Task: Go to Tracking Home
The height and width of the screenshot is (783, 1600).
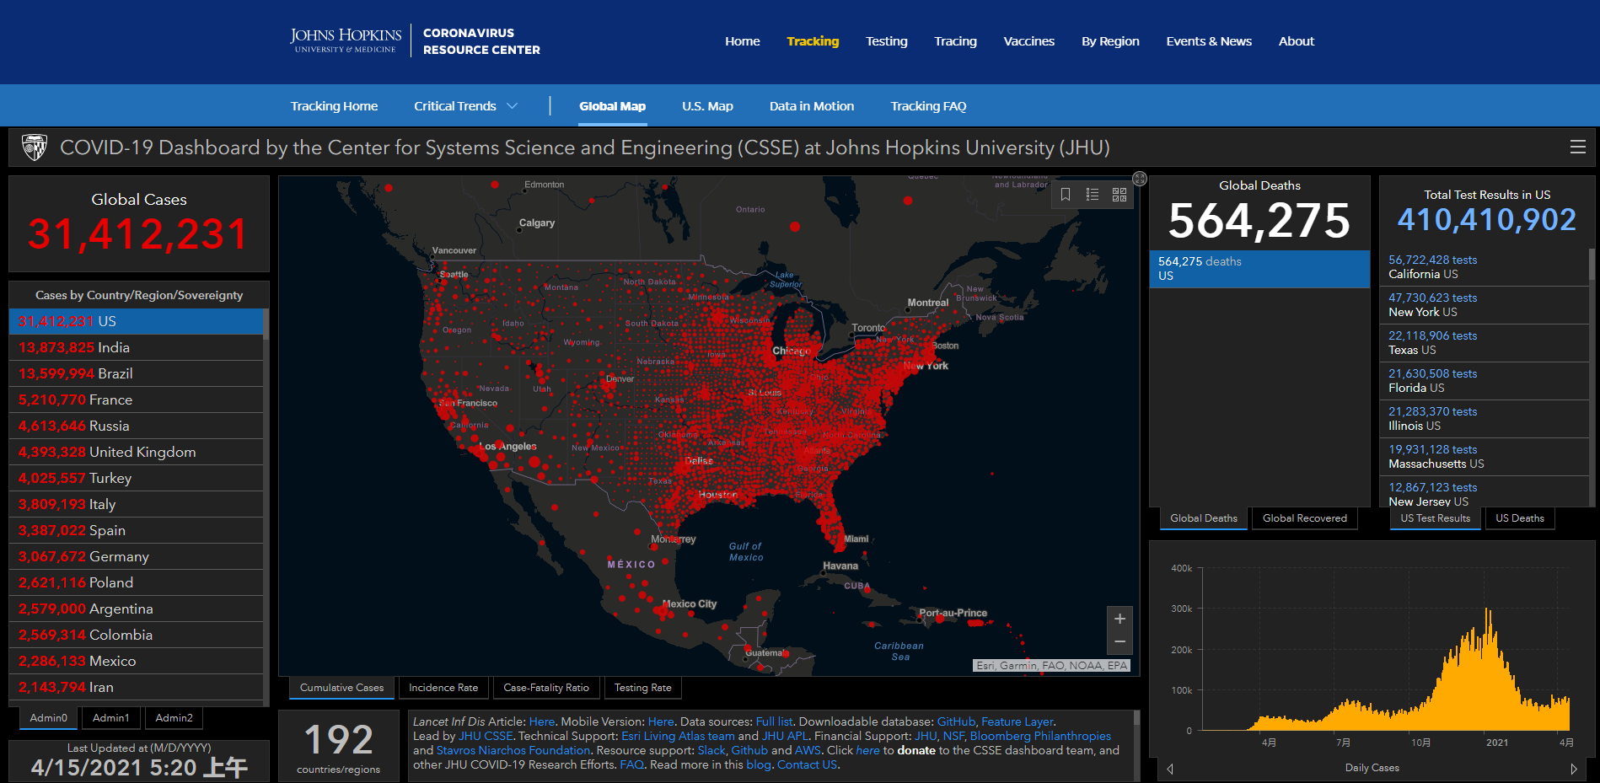Action: tap(334, 106)
